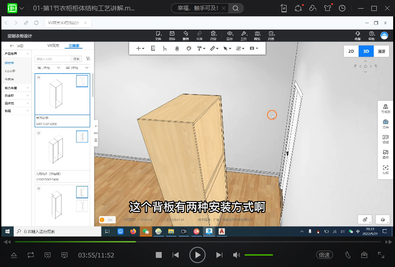
Task: Open the first category dropdown under search
Action: [x=48, y=67]
